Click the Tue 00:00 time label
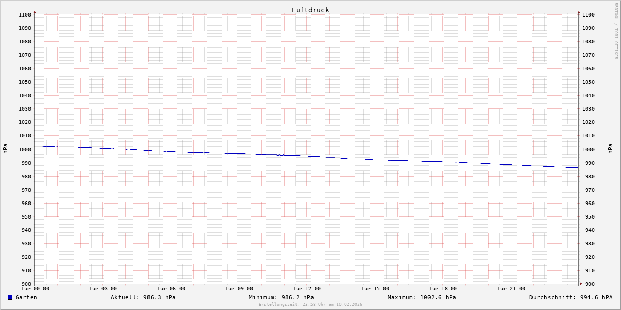The image size is (621, 310). point(35,289)
